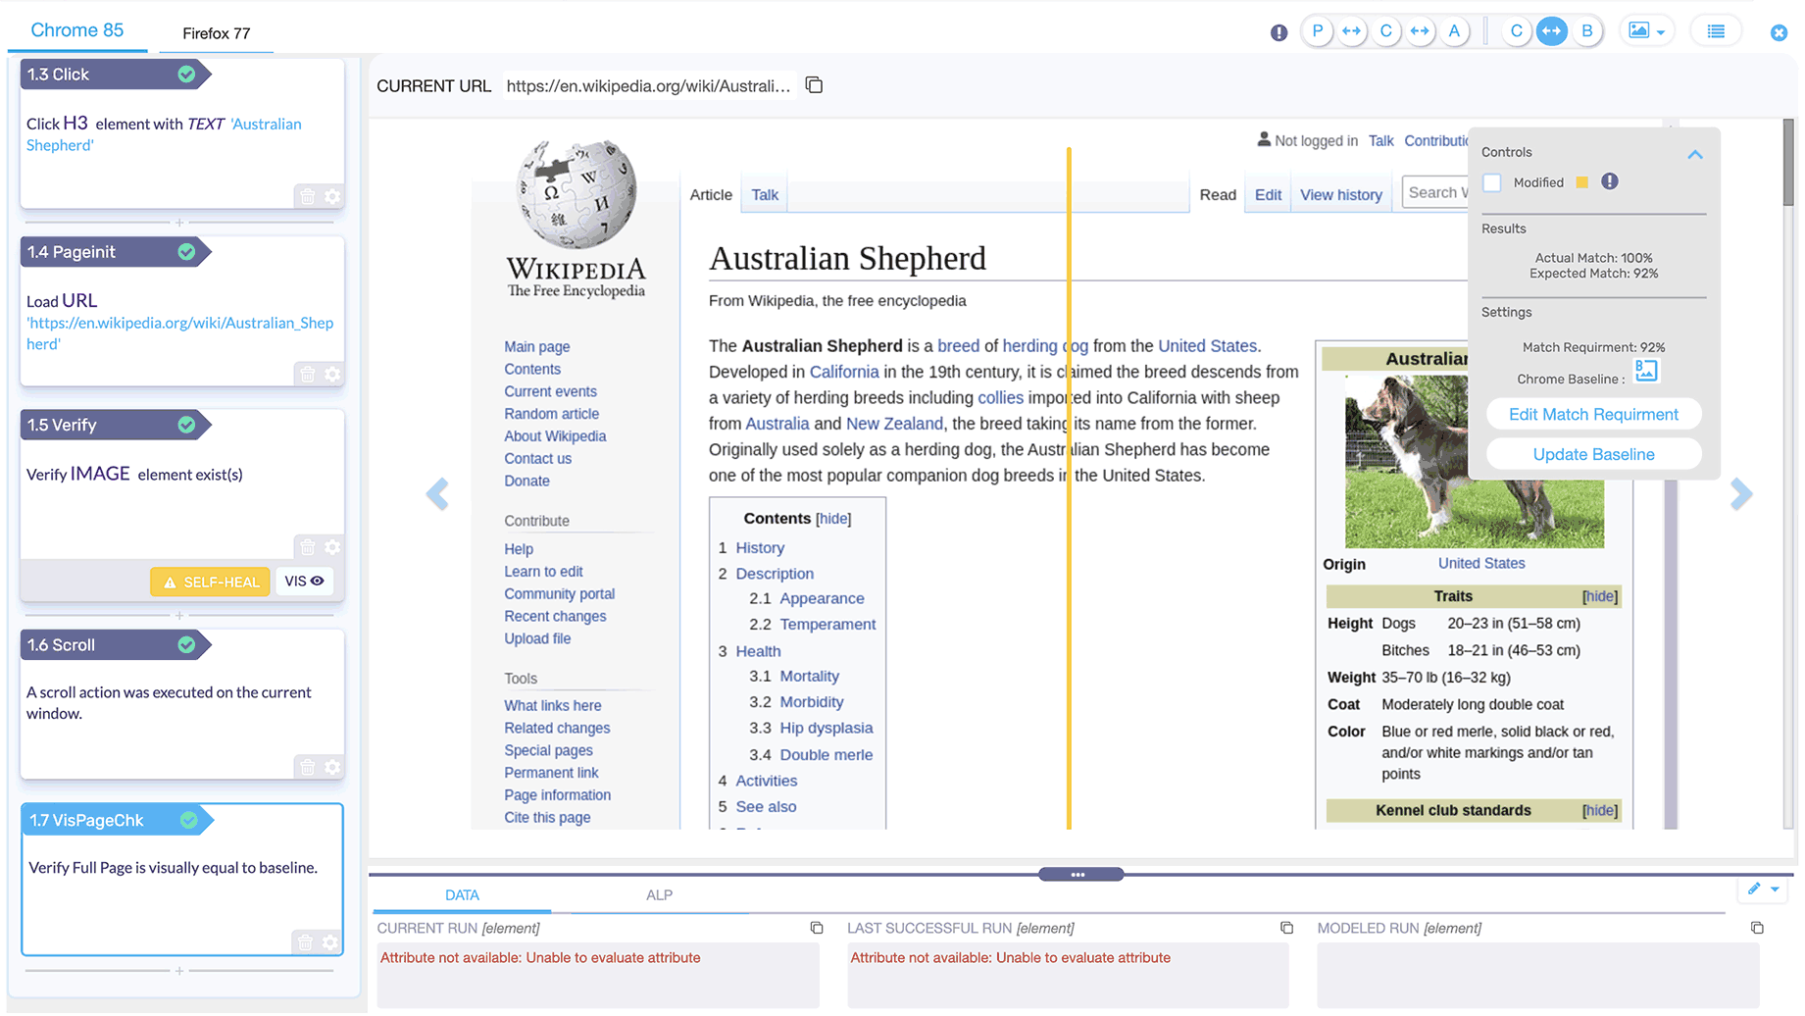The image size is (1805, 1016).
Task: Open the ALP tab at the bottom
Action: point(659,894)
